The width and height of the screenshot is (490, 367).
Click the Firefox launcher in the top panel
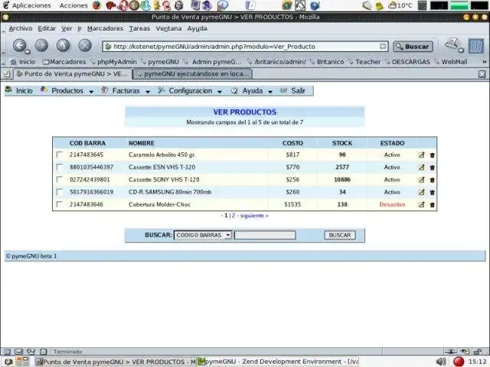[97, 5]
